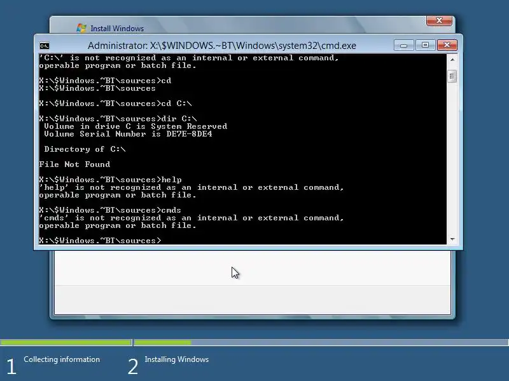Click 'Volume Serial Number is DE7E-8DE4' line
509x381 pixels.
tap(128, 134)
